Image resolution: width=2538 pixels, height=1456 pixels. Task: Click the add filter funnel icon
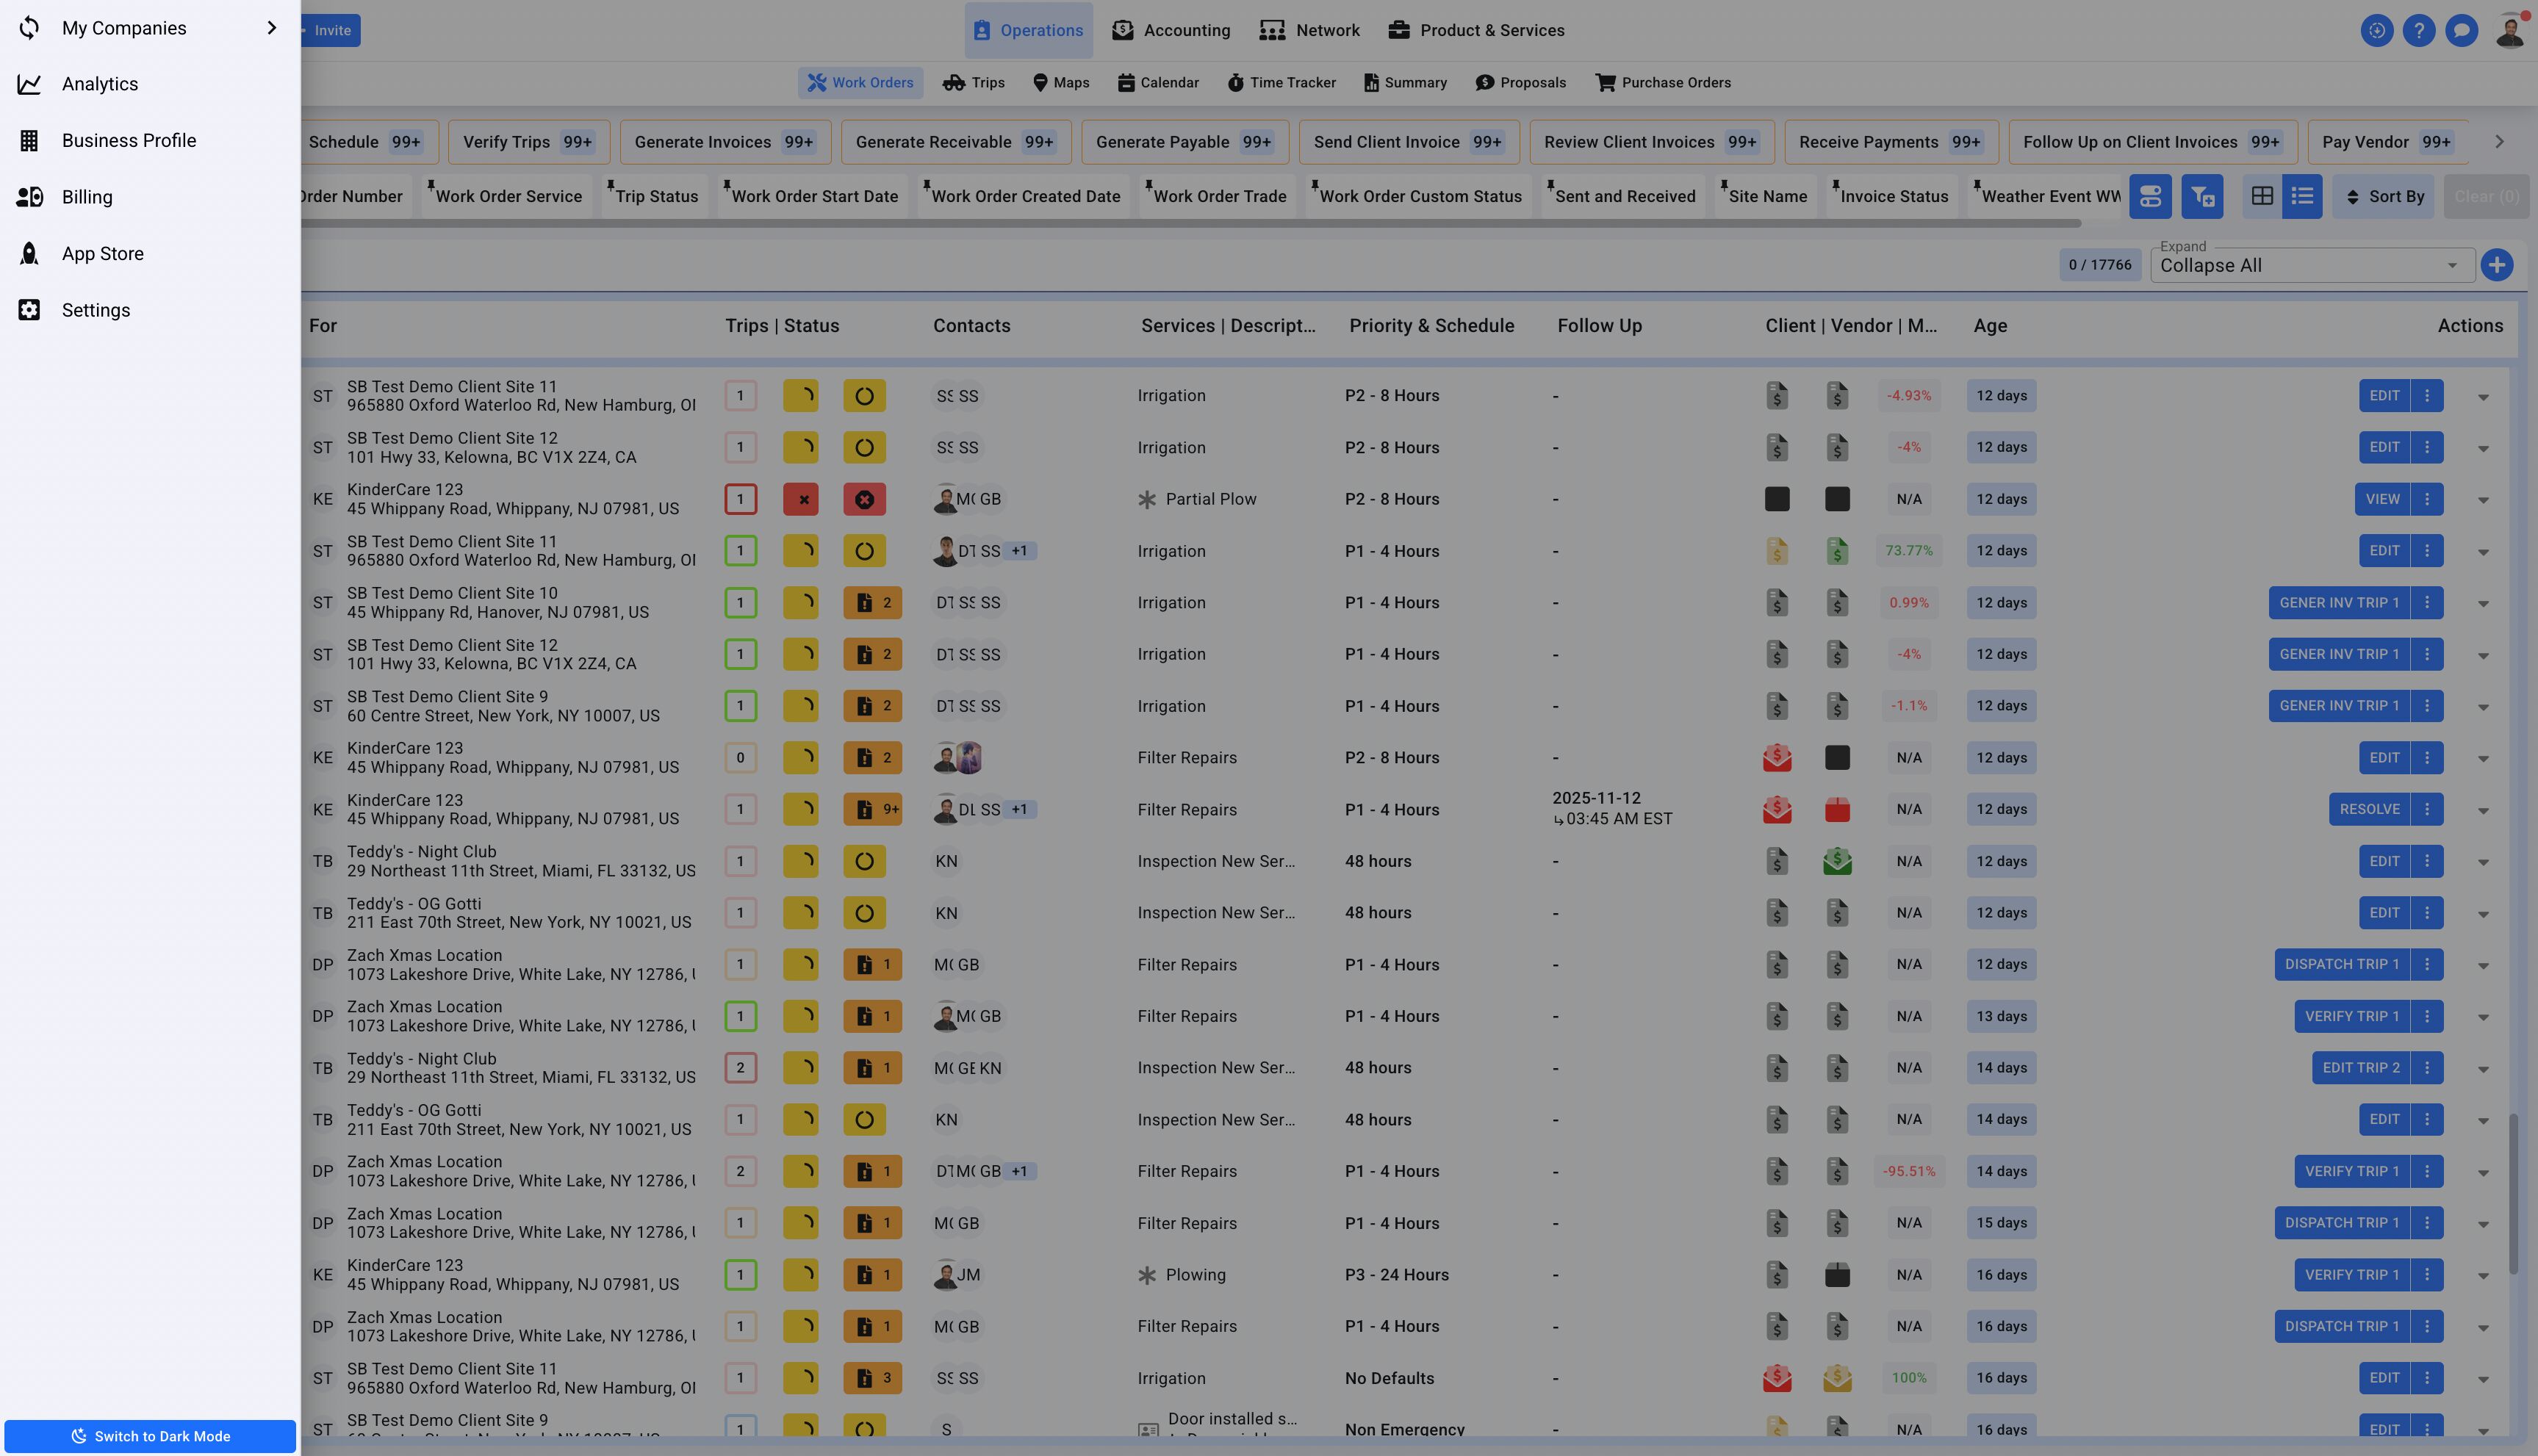[x=2202, y=197]
